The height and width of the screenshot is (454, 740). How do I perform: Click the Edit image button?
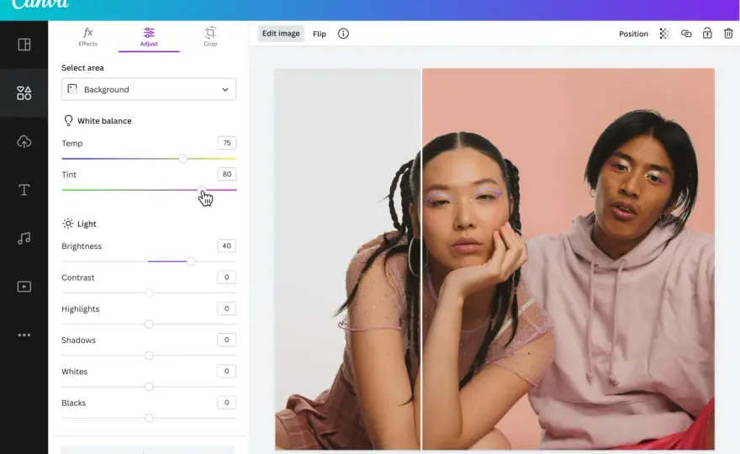click(281, 34)
